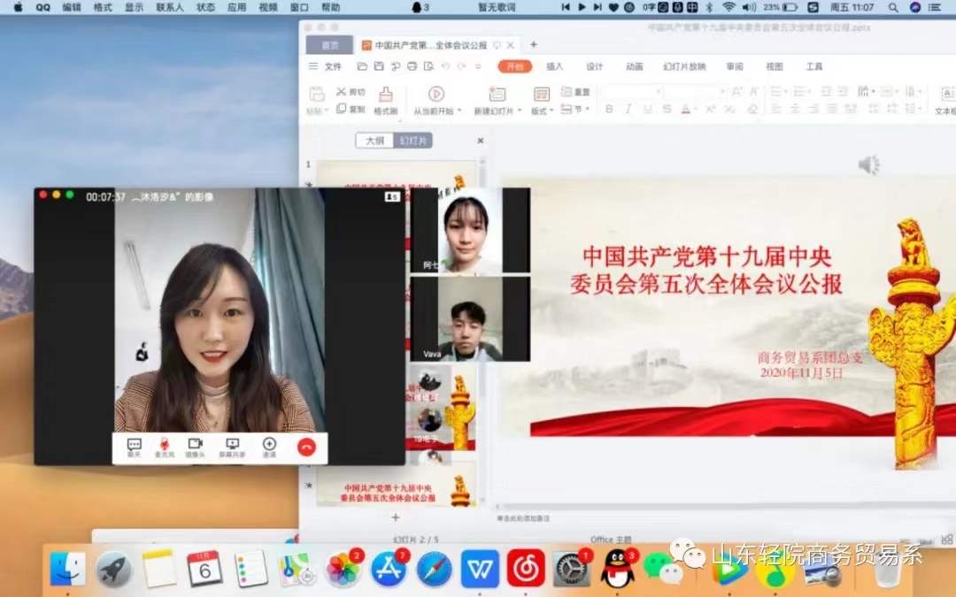This screenshot has height=597, width=956.
Task: Toggle strikethrough formatting in WPS
Action: pos(667,109)
